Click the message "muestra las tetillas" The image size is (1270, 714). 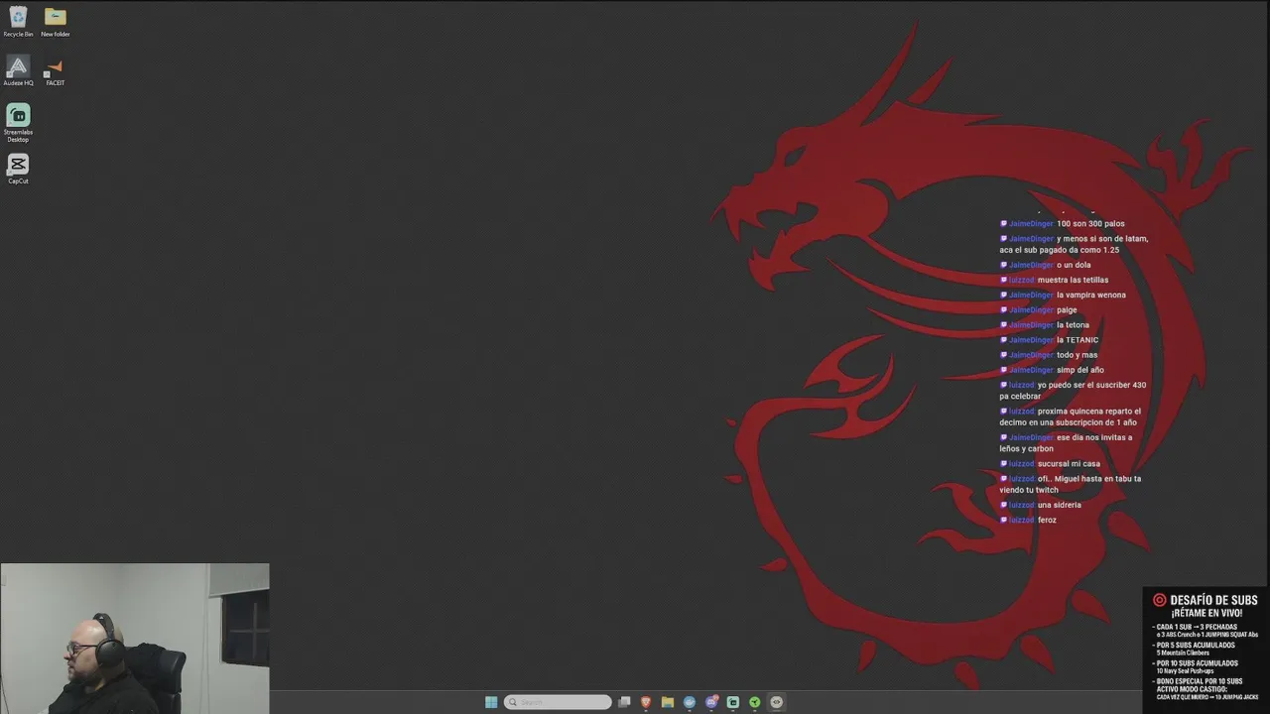(x=1073, y=280)
